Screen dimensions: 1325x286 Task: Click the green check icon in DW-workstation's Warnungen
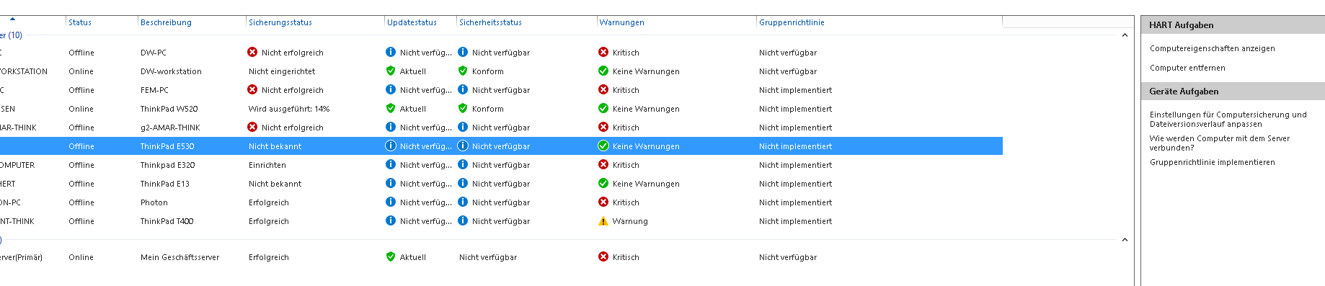[603, 71]
